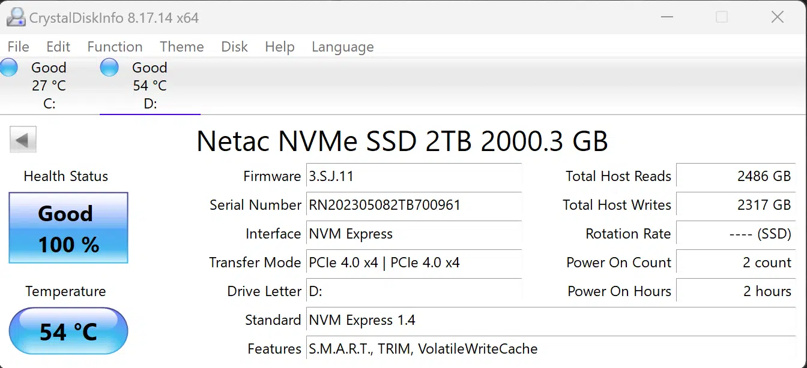Click the serial number RN202305082TB700961

pyautogui.click(x=414, y=205)
